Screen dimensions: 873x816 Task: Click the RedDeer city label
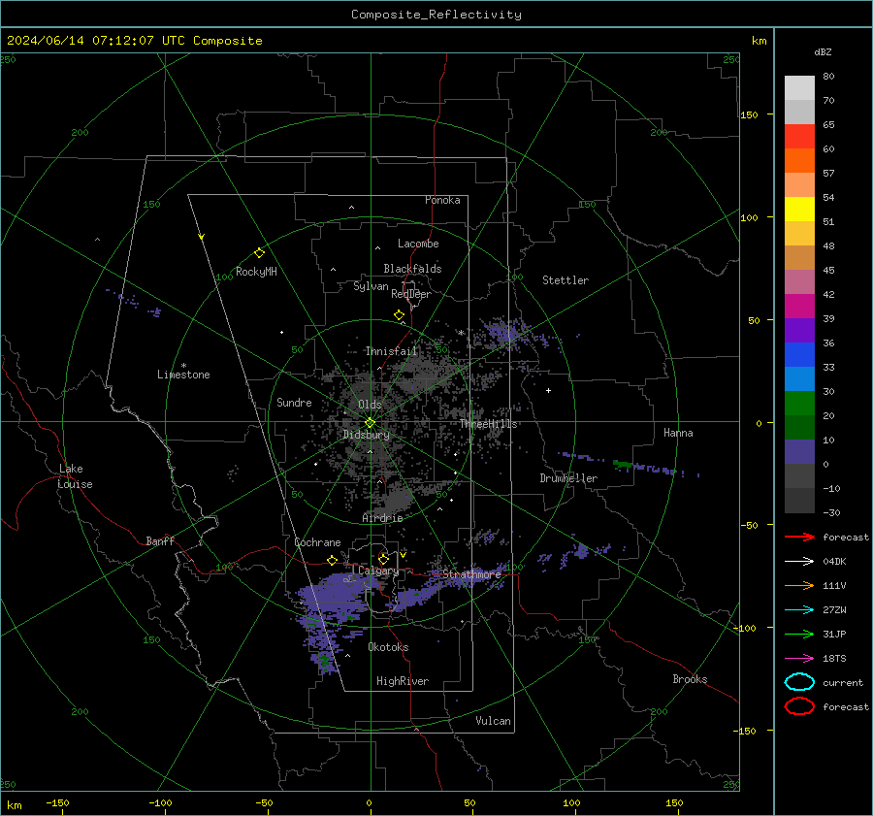411,294
